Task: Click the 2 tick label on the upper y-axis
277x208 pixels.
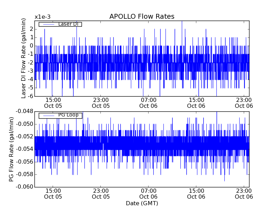Action: 31,29
